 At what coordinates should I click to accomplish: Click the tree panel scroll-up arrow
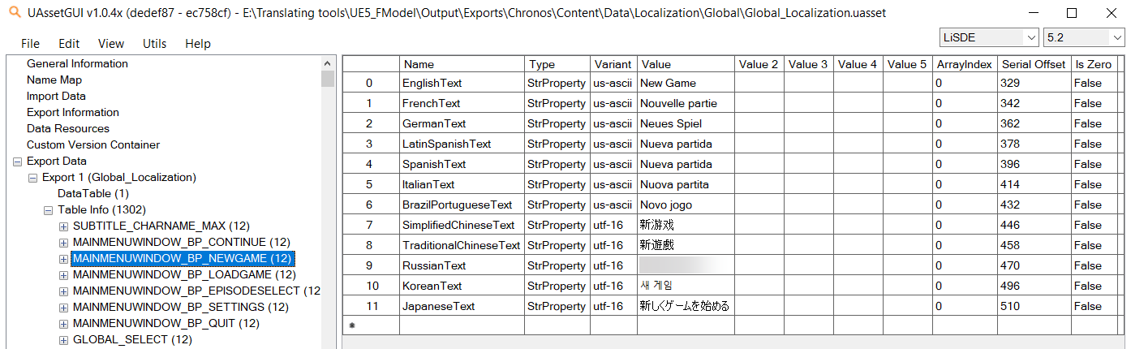click(328, 64)
